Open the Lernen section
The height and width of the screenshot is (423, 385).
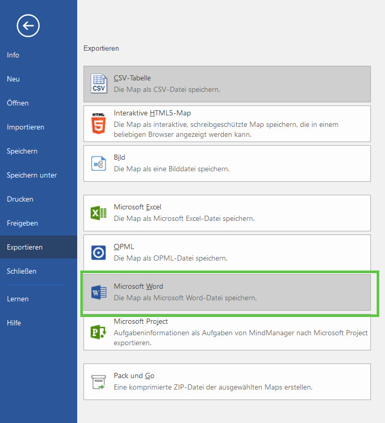[x=18, y=299]
